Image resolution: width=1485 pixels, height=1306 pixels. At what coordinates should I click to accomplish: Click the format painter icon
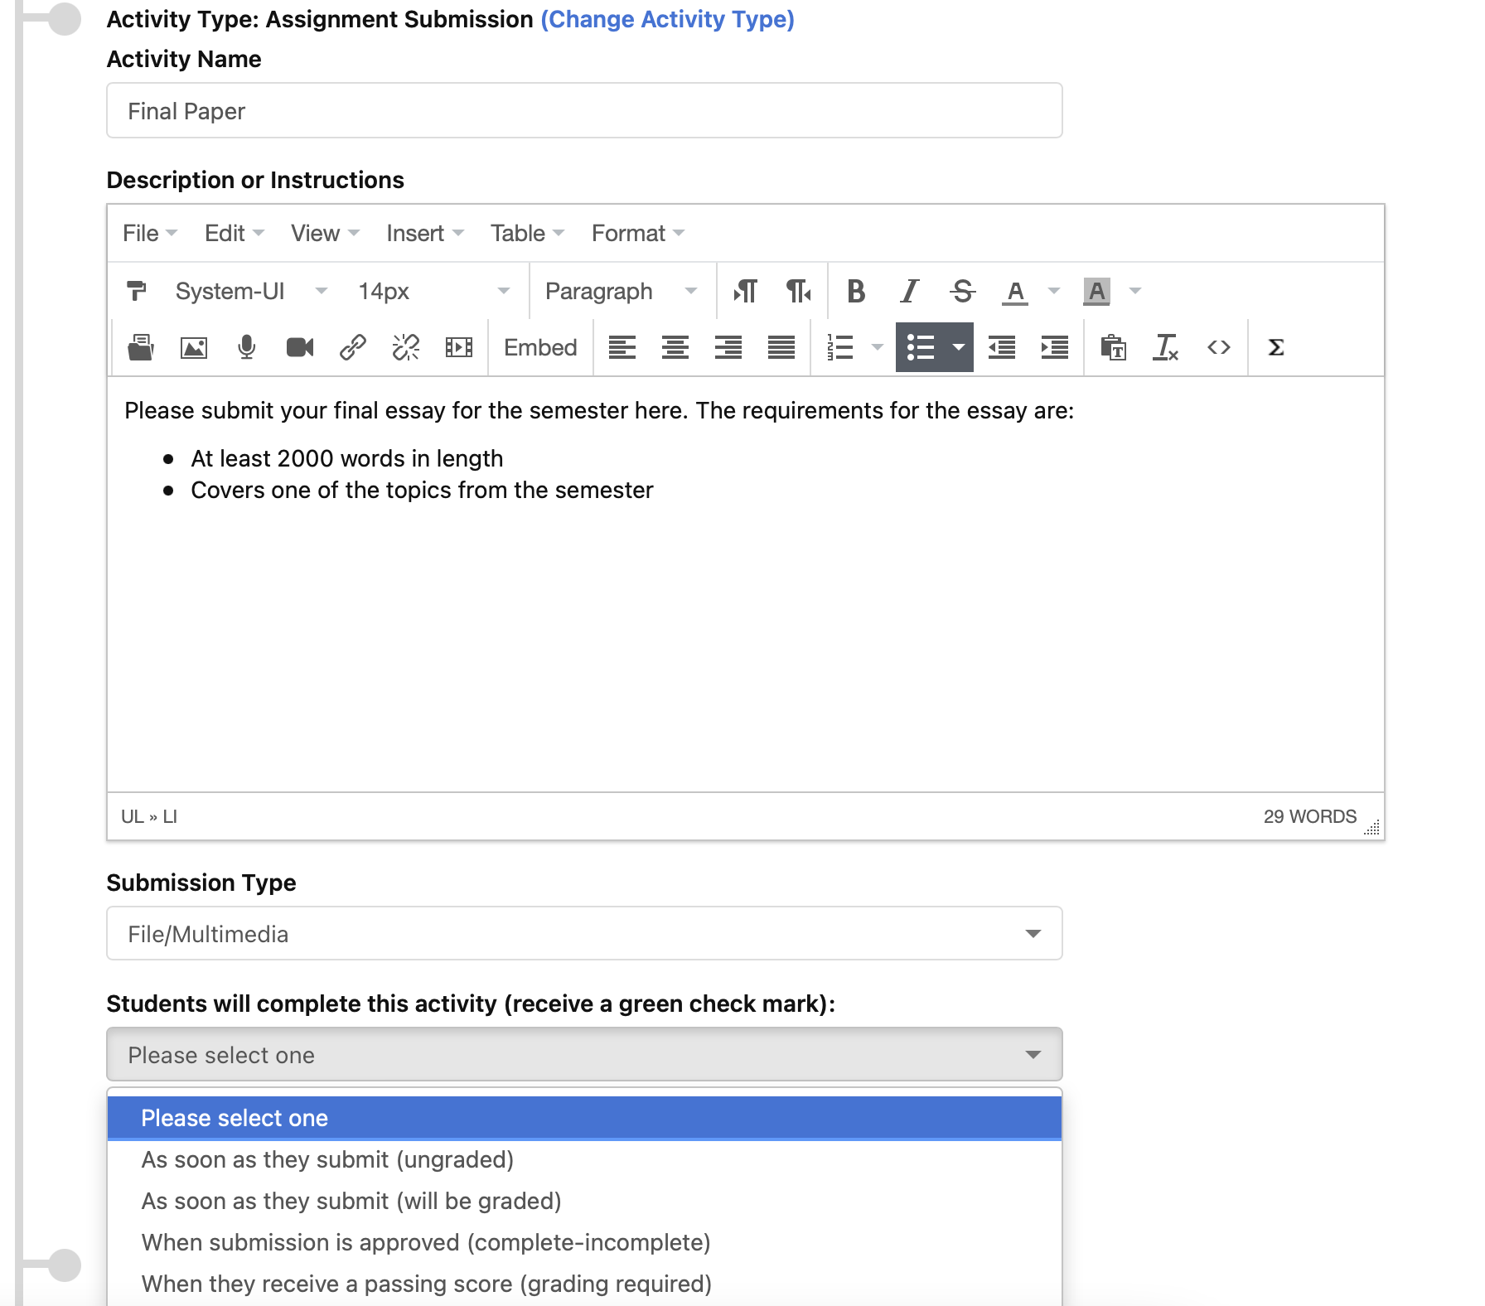[137, 291]
